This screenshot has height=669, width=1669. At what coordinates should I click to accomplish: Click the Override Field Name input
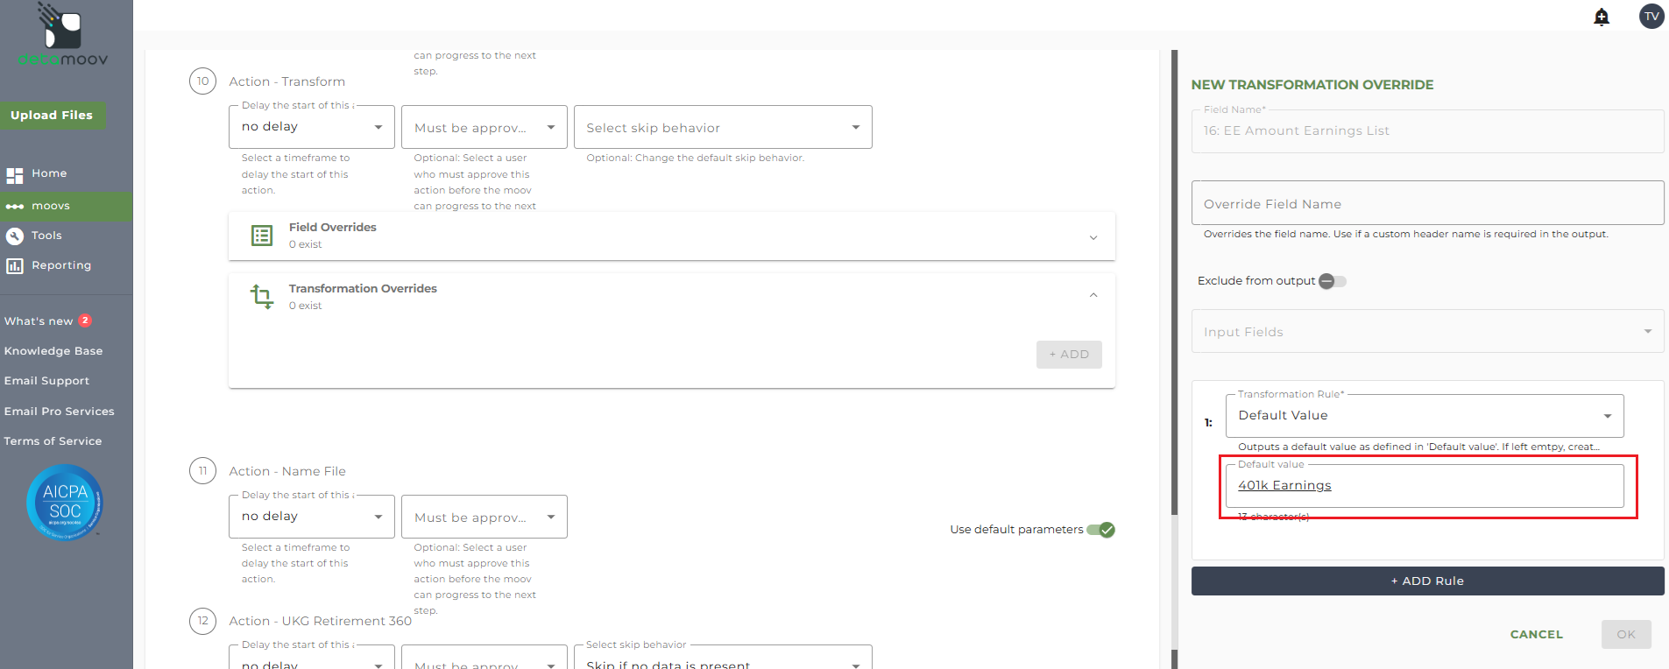click(x=1427, y=204)
